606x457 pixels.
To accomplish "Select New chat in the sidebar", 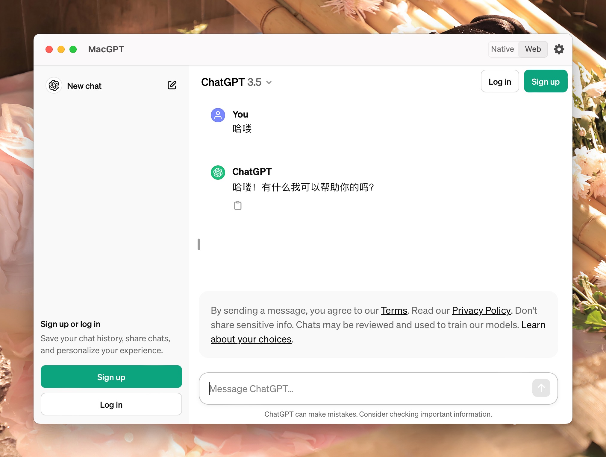I will pos(84,86).
